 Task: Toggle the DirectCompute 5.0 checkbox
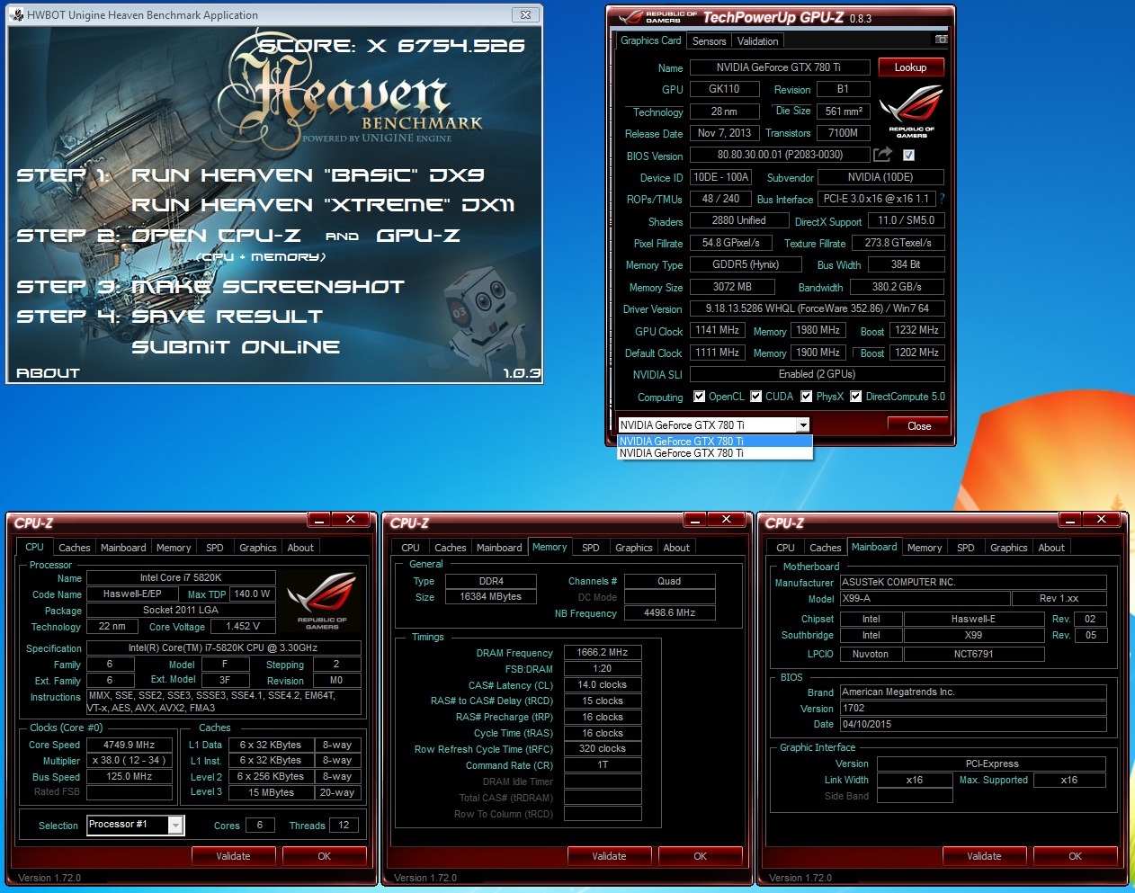[x=856, y=397]
